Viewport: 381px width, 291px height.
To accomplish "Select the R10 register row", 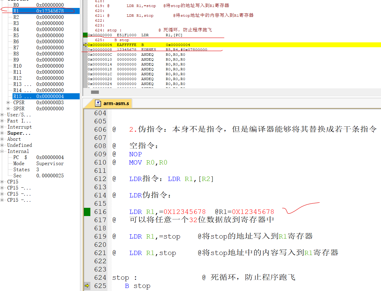I will pyautogui.click(x=46, y=66).
